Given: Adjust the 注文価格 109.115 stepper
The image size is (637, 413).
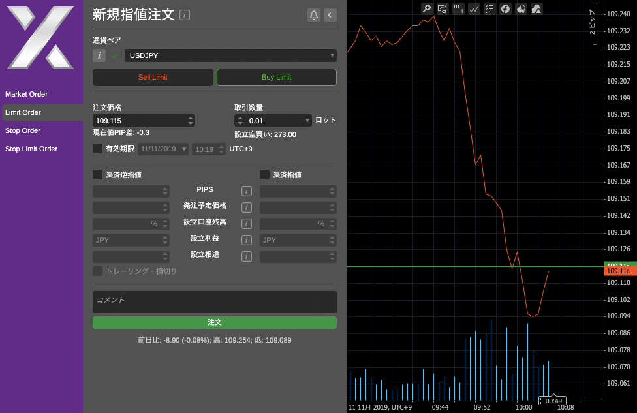Looking at the screenshot, I should pos(191,121).
